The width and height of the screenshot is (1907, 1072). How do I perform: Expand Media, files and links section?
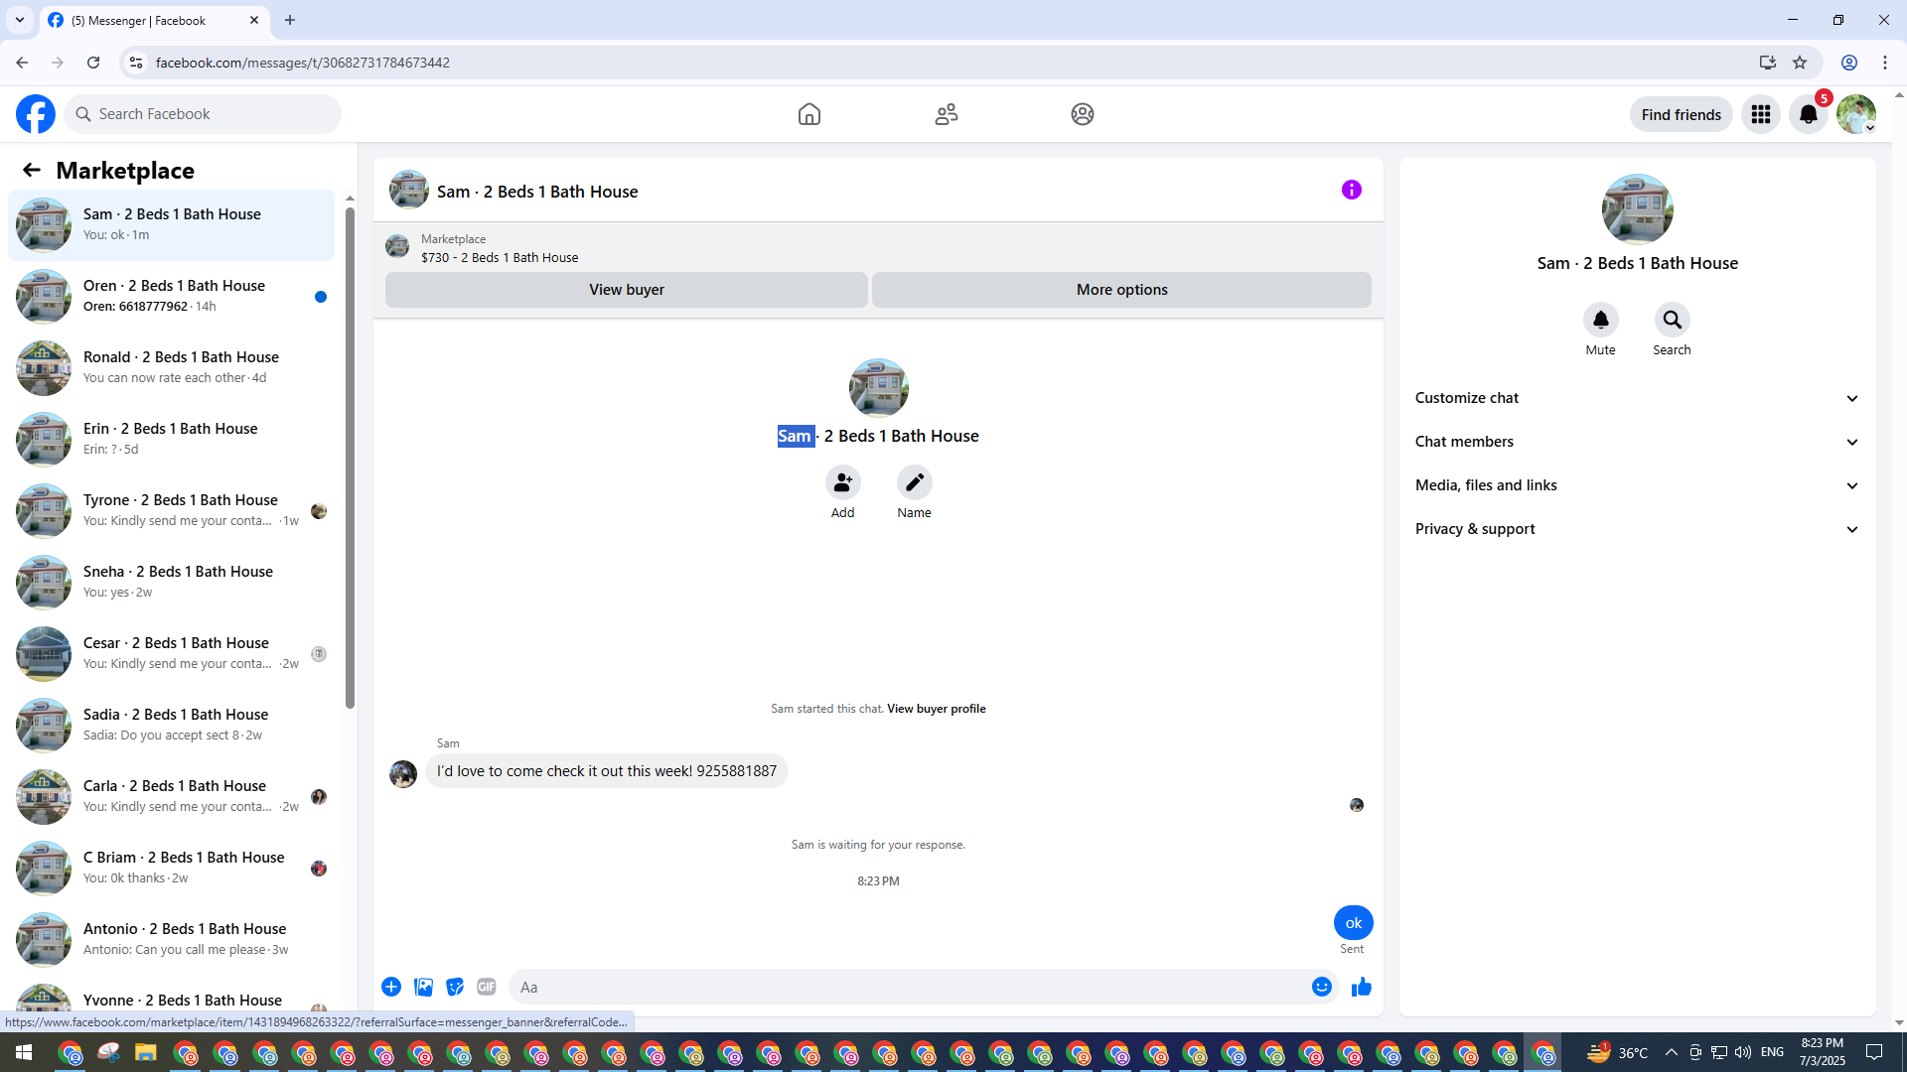coord(1637,485)
